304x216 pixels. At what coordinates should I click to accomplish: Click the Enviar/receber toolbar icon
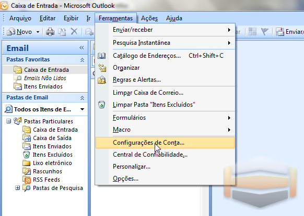[x=290, y=32]
